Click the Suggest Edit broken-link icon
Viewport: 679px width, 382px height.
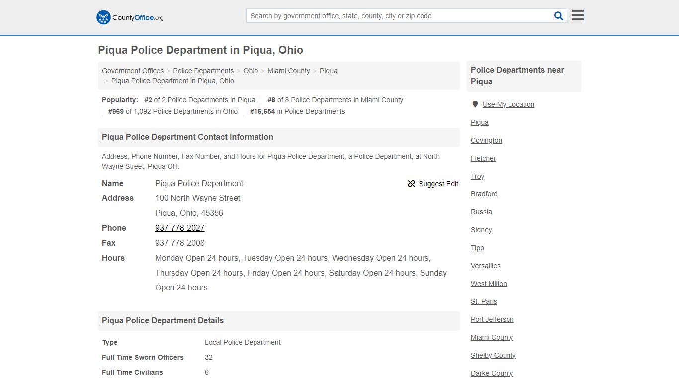(x=411, y=184)
